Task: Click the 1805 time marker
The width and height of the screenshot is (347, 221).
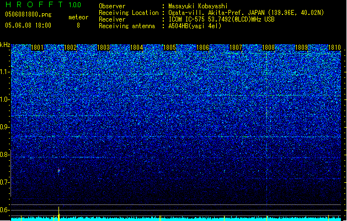Action: tap(169, 48)
